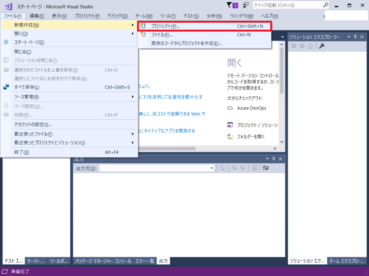
Task: Select 既存のコードからプロジェクトを作成(E)...
Action: (x=205, y=43)
